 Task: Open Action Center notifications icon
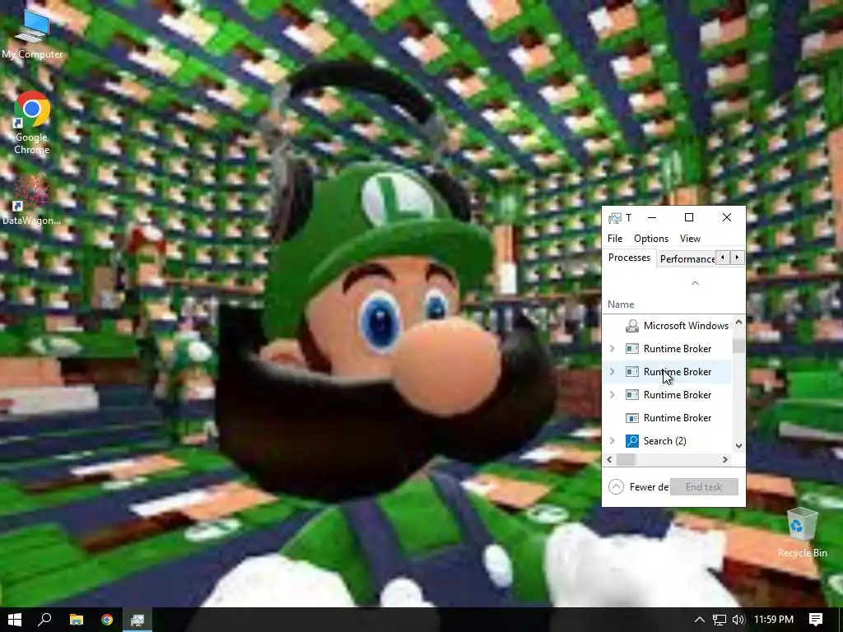click(x=816, y=620)
